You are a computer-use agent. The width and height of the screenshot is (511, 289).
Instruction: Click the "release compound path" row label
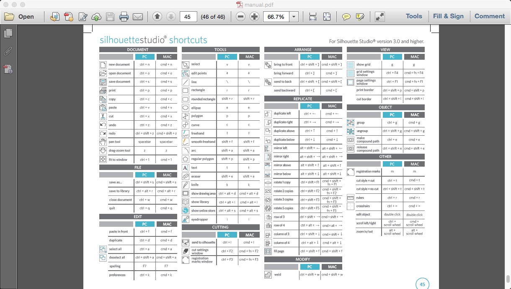point(368,149)
